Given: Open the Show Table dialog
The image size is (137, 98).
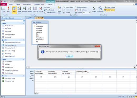Looking at the screenshot, I should click(59, 10).
